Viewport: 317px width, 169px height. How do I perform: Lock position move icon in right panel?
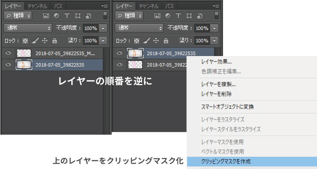[x=156, y=41]
